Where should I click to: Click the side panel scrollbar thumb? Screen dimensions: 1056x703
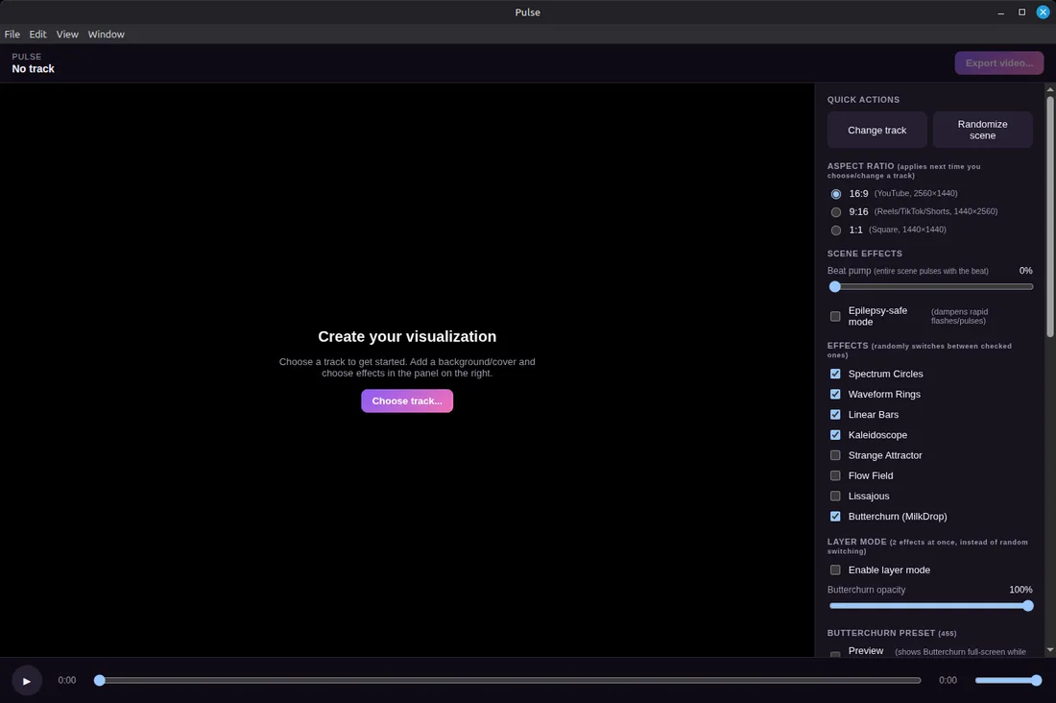1050,216
